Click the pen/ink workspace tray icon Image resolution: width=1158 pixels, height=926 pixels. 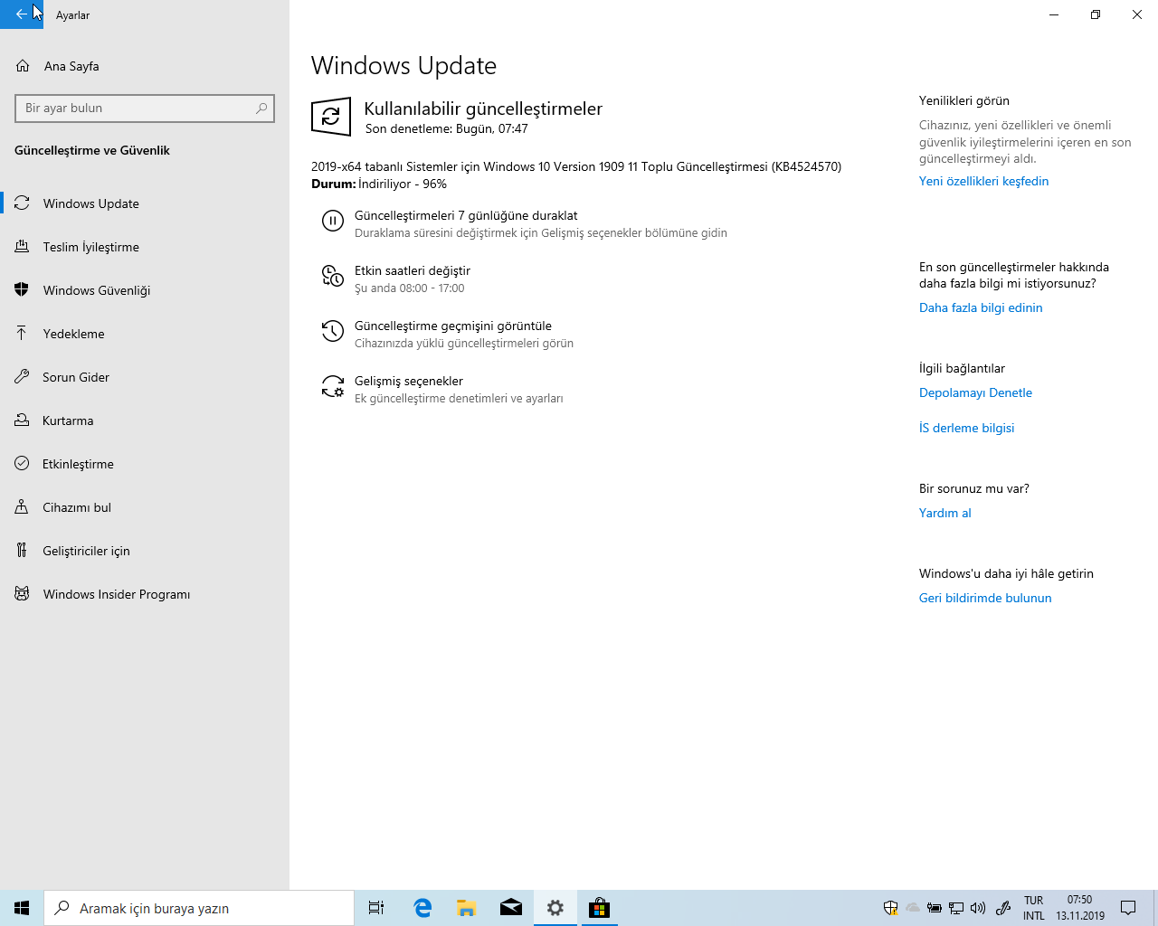point(1002,908)
